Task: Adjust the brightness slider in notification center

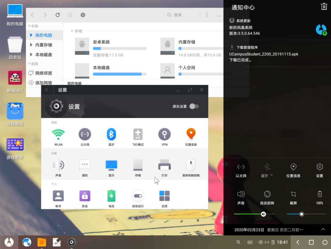Action: click(306, 214)
